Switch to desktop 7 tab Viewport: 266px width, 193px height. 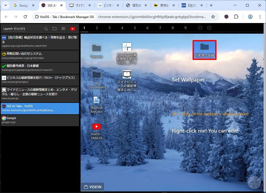(x=160, y=28)
